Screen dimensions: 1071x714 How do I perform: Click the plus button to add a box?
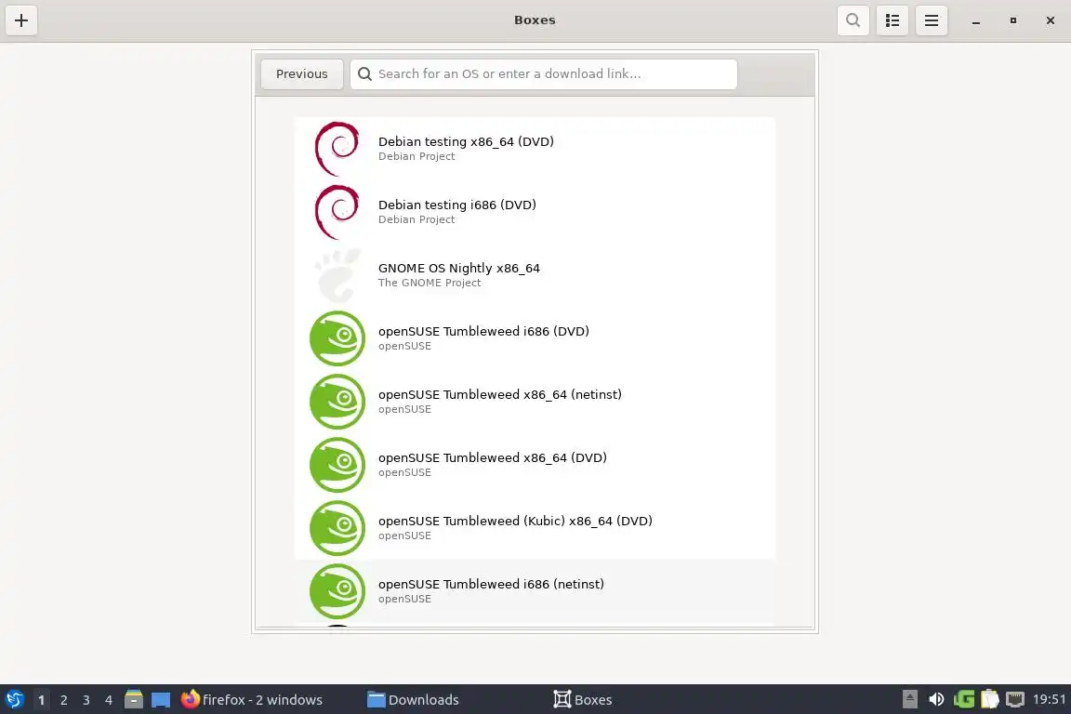(x=21, y=20)
